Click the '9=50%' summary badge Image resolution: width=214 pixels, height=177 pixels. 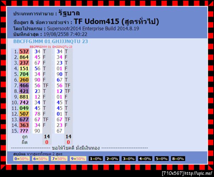[x=78, y=158]
